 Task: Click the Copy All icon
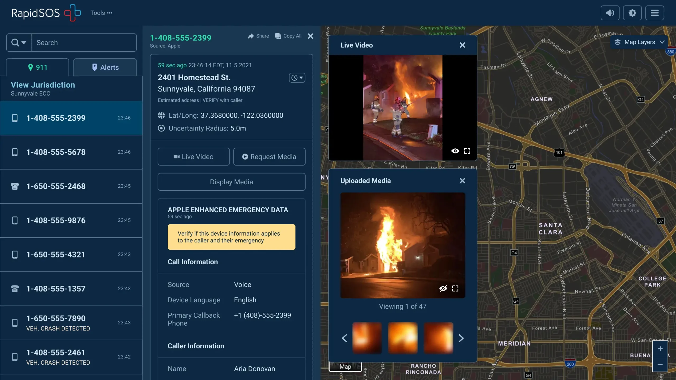278,36
